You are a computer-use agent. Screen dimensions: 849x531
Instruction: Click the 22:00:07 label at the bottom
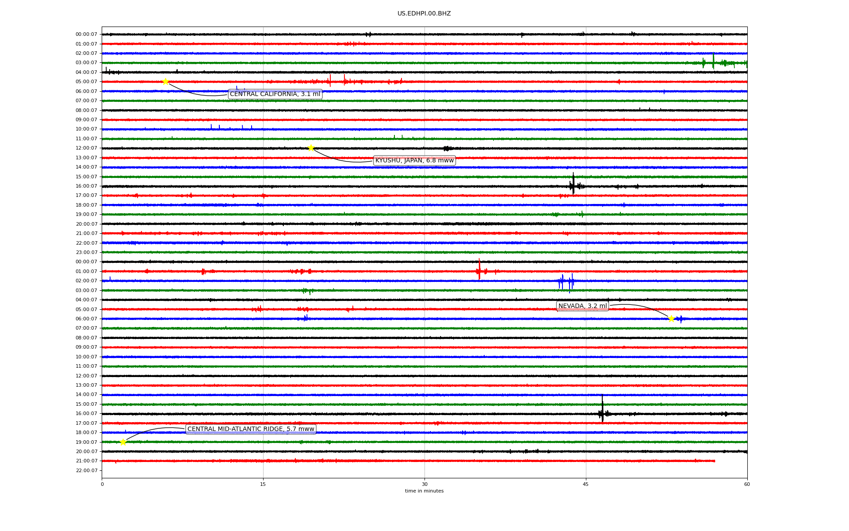86,470
